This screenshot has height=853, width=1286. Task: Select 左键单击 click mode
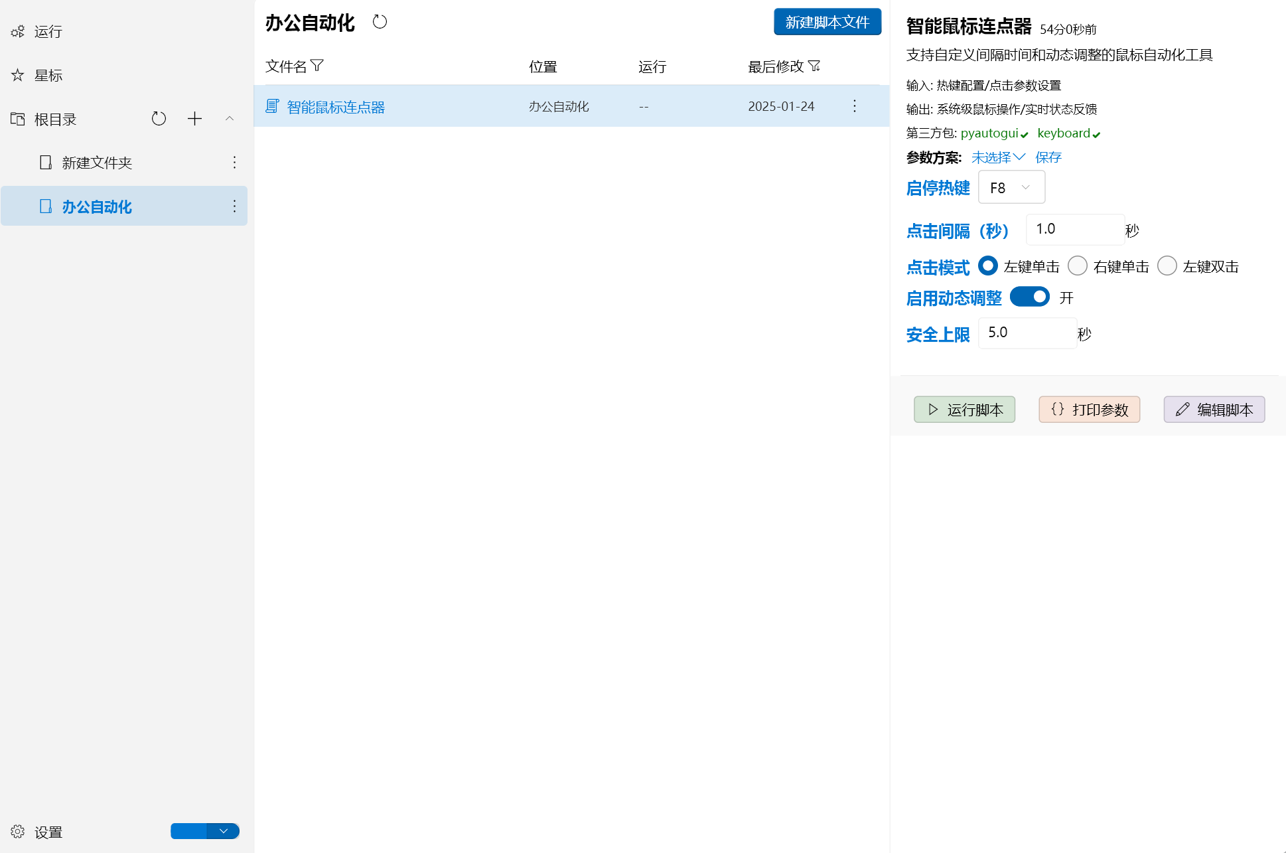point(988,266)
